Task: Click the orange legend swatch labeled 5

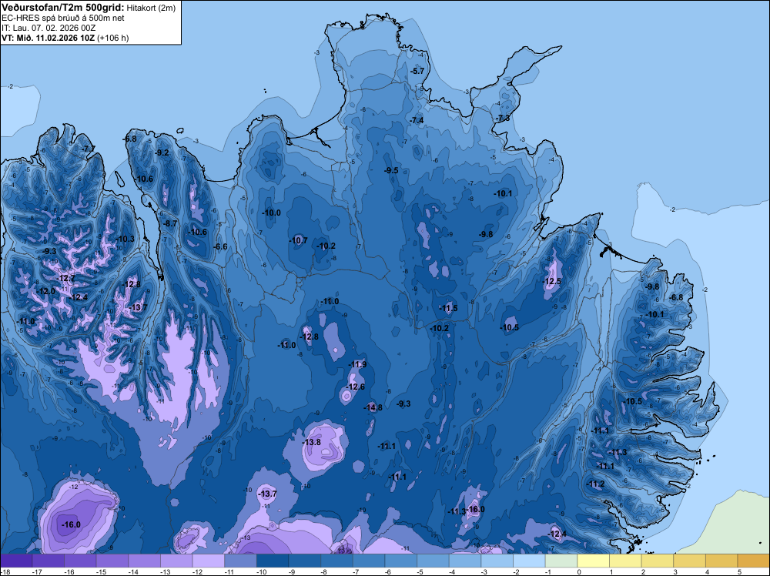Action: click(754, 561)
